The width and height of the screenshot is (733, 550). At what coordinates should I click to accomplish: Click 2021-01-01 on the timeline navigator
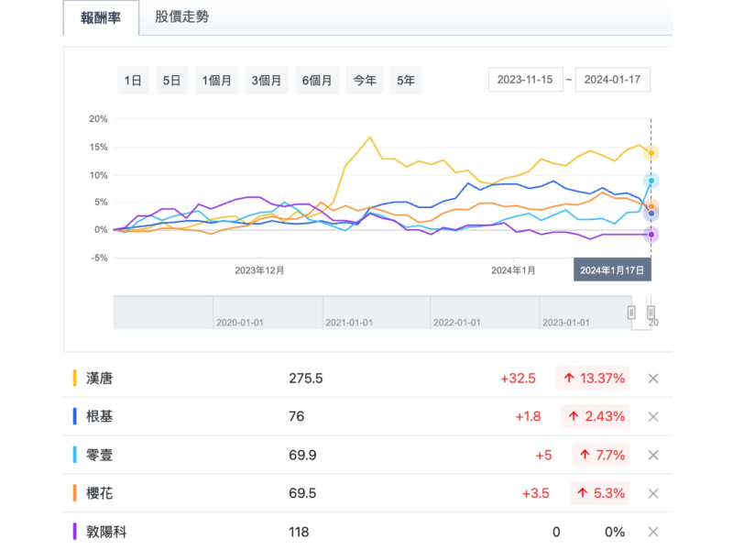(347, 322)
